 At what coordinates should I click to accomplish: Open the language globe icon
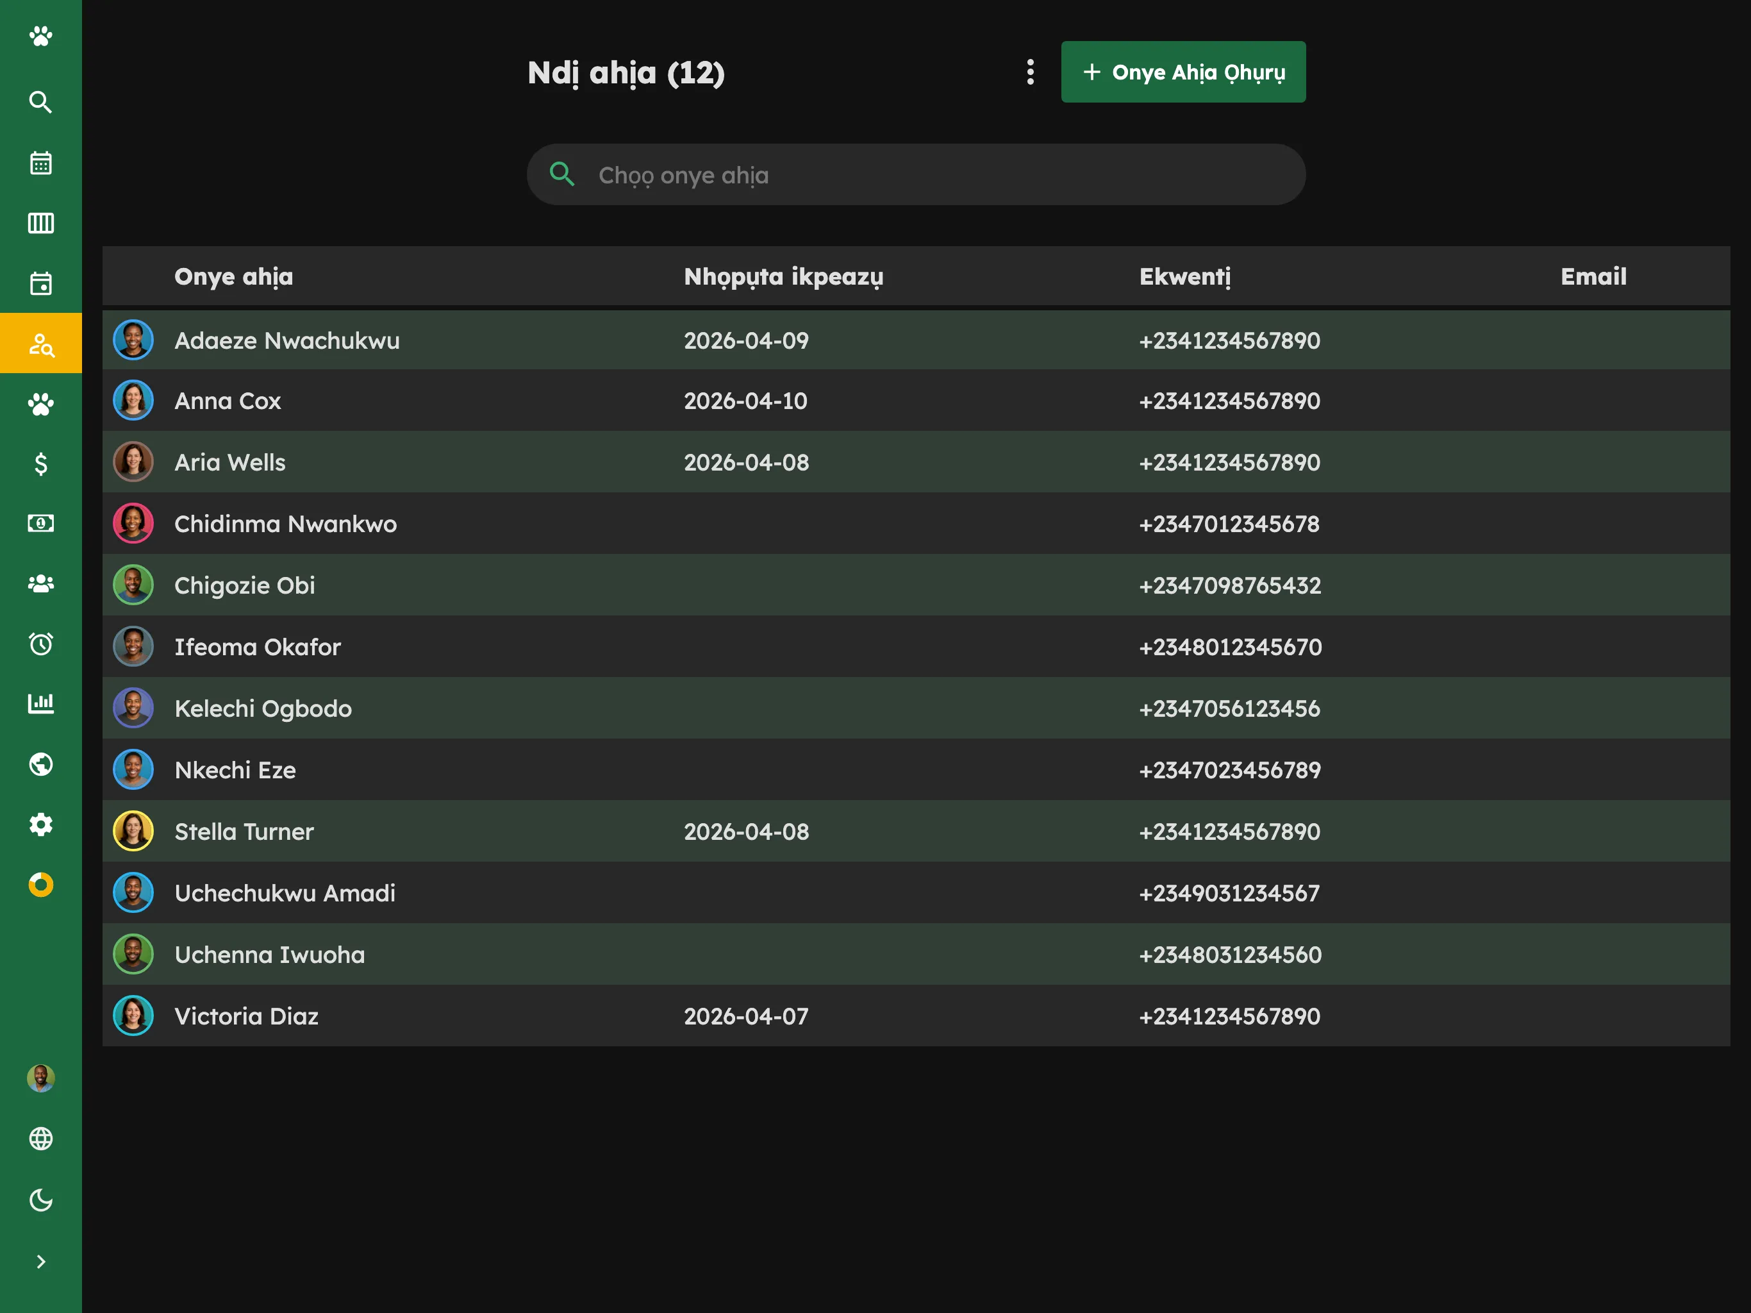point(40,1139)
